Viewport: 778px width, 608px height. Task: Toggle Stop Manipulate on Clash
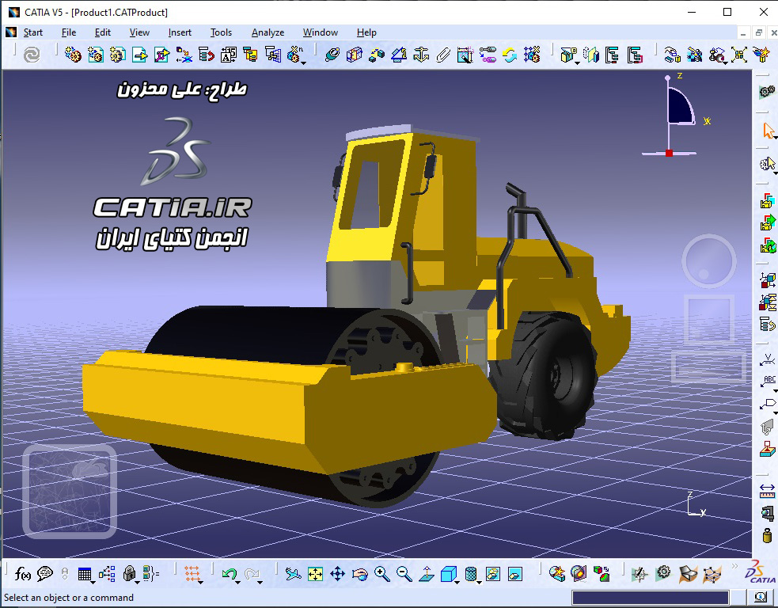(761, 55)
